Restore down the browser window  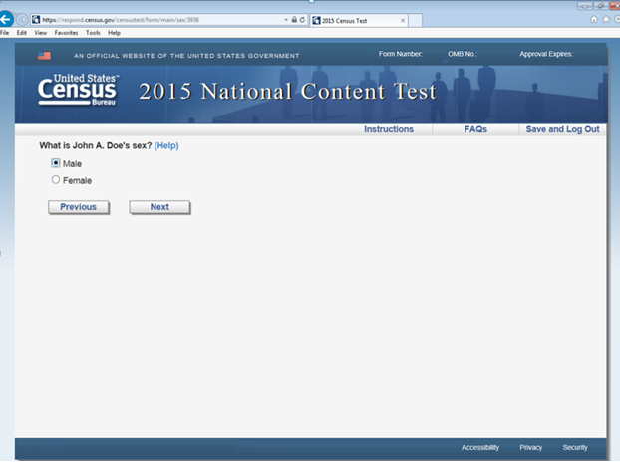click(x=601, y=6)
